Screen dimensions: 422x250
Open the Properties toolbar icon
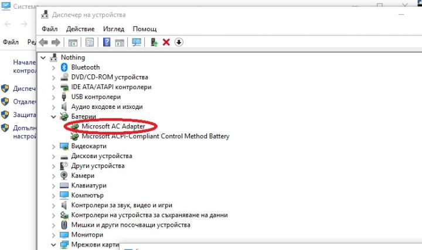tap(90, 42)
